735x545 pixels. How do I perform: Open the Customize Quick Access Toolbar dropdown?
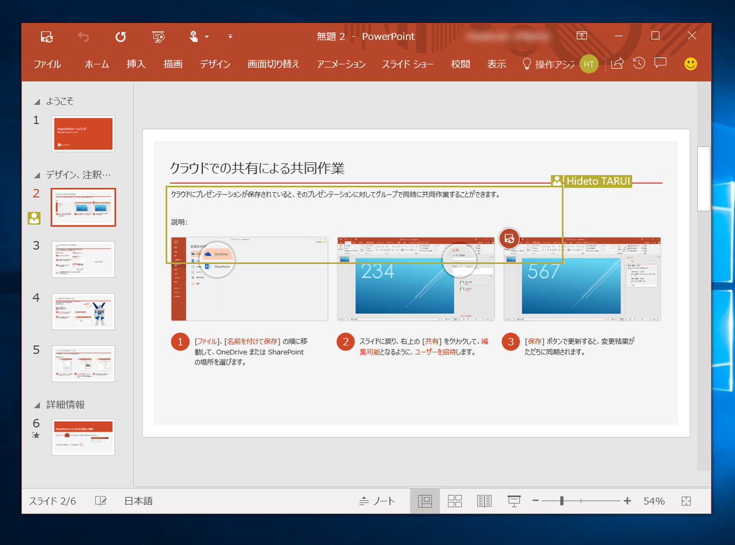pos(230,36)
